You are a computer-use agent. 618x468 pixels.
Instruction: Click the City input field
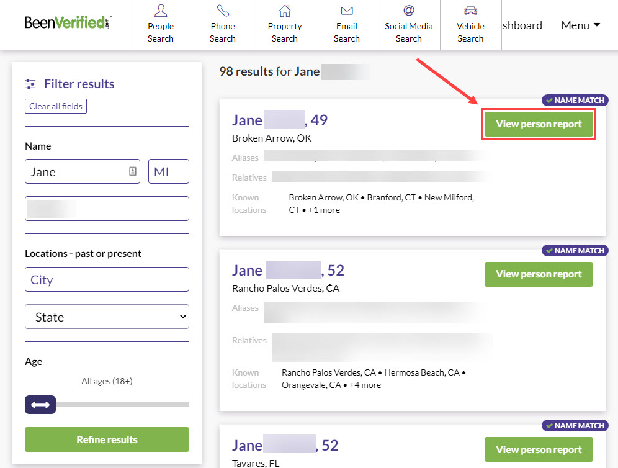click(x=107, y=279)
